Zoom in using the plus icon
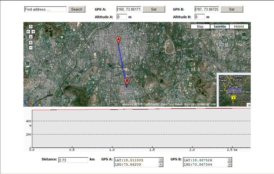Screen dimensions: 274x174 (x=31, y=43)
